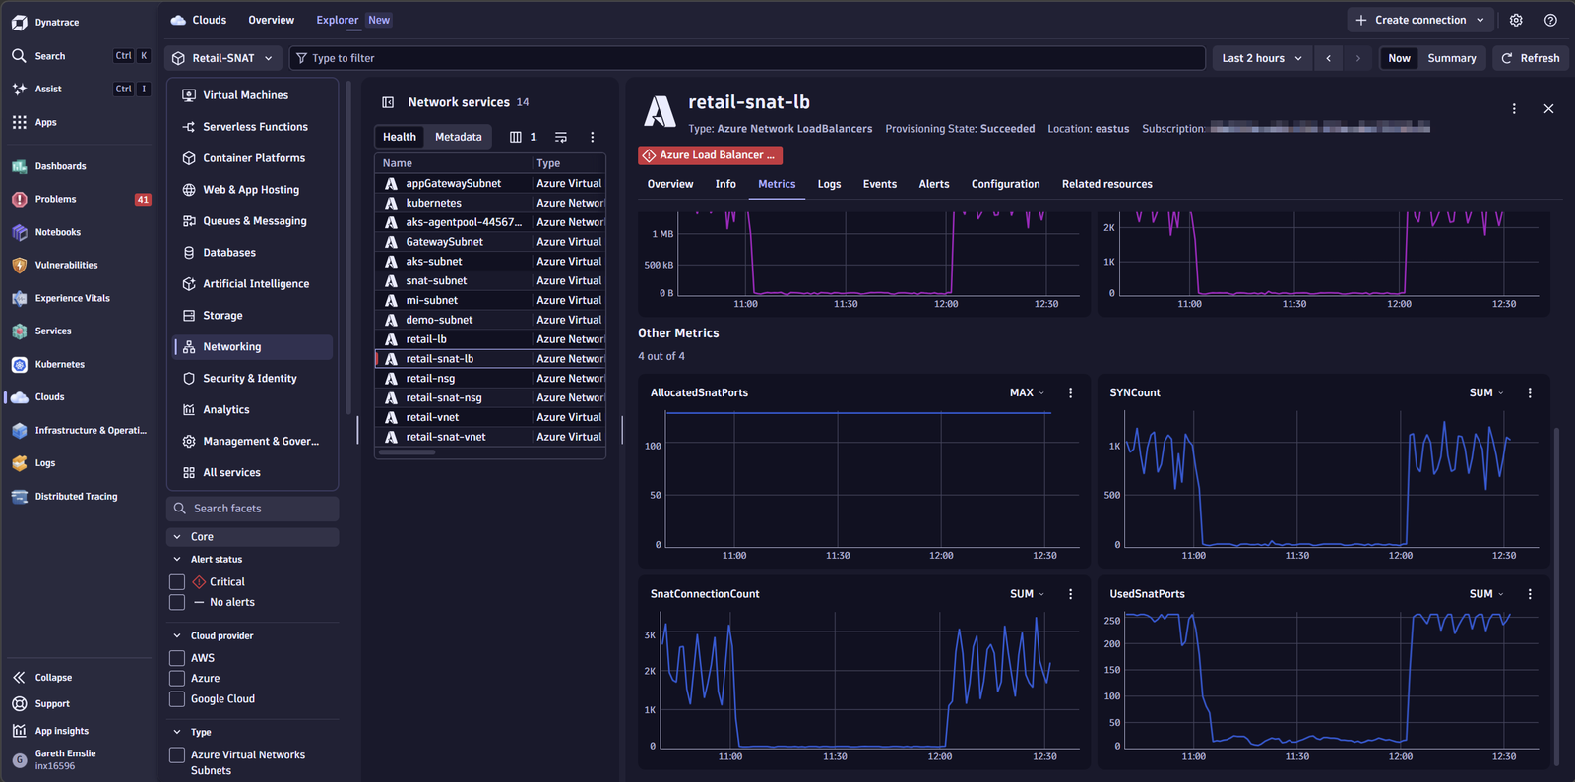Change AllocatedSnatPorts MAX aggregation
Viewport: 1575px width, 782px height.
pyautogui.click(x=1028, y=392)
